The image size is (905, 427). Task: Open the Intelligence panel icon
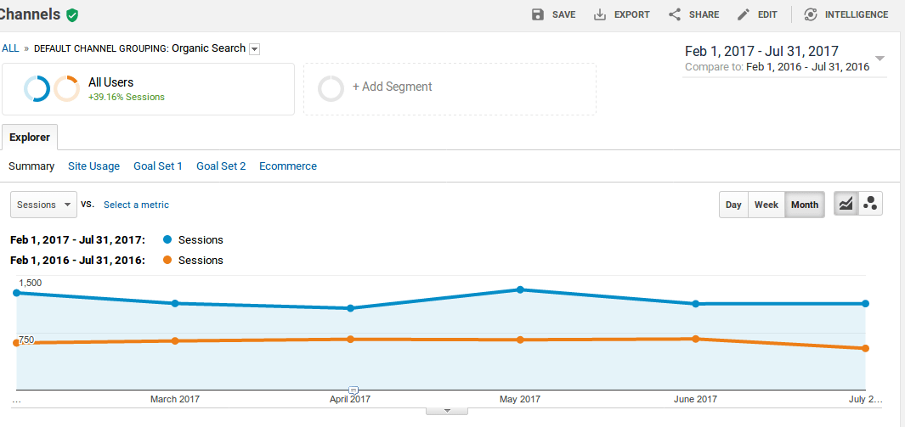click(x=811, y=14)
